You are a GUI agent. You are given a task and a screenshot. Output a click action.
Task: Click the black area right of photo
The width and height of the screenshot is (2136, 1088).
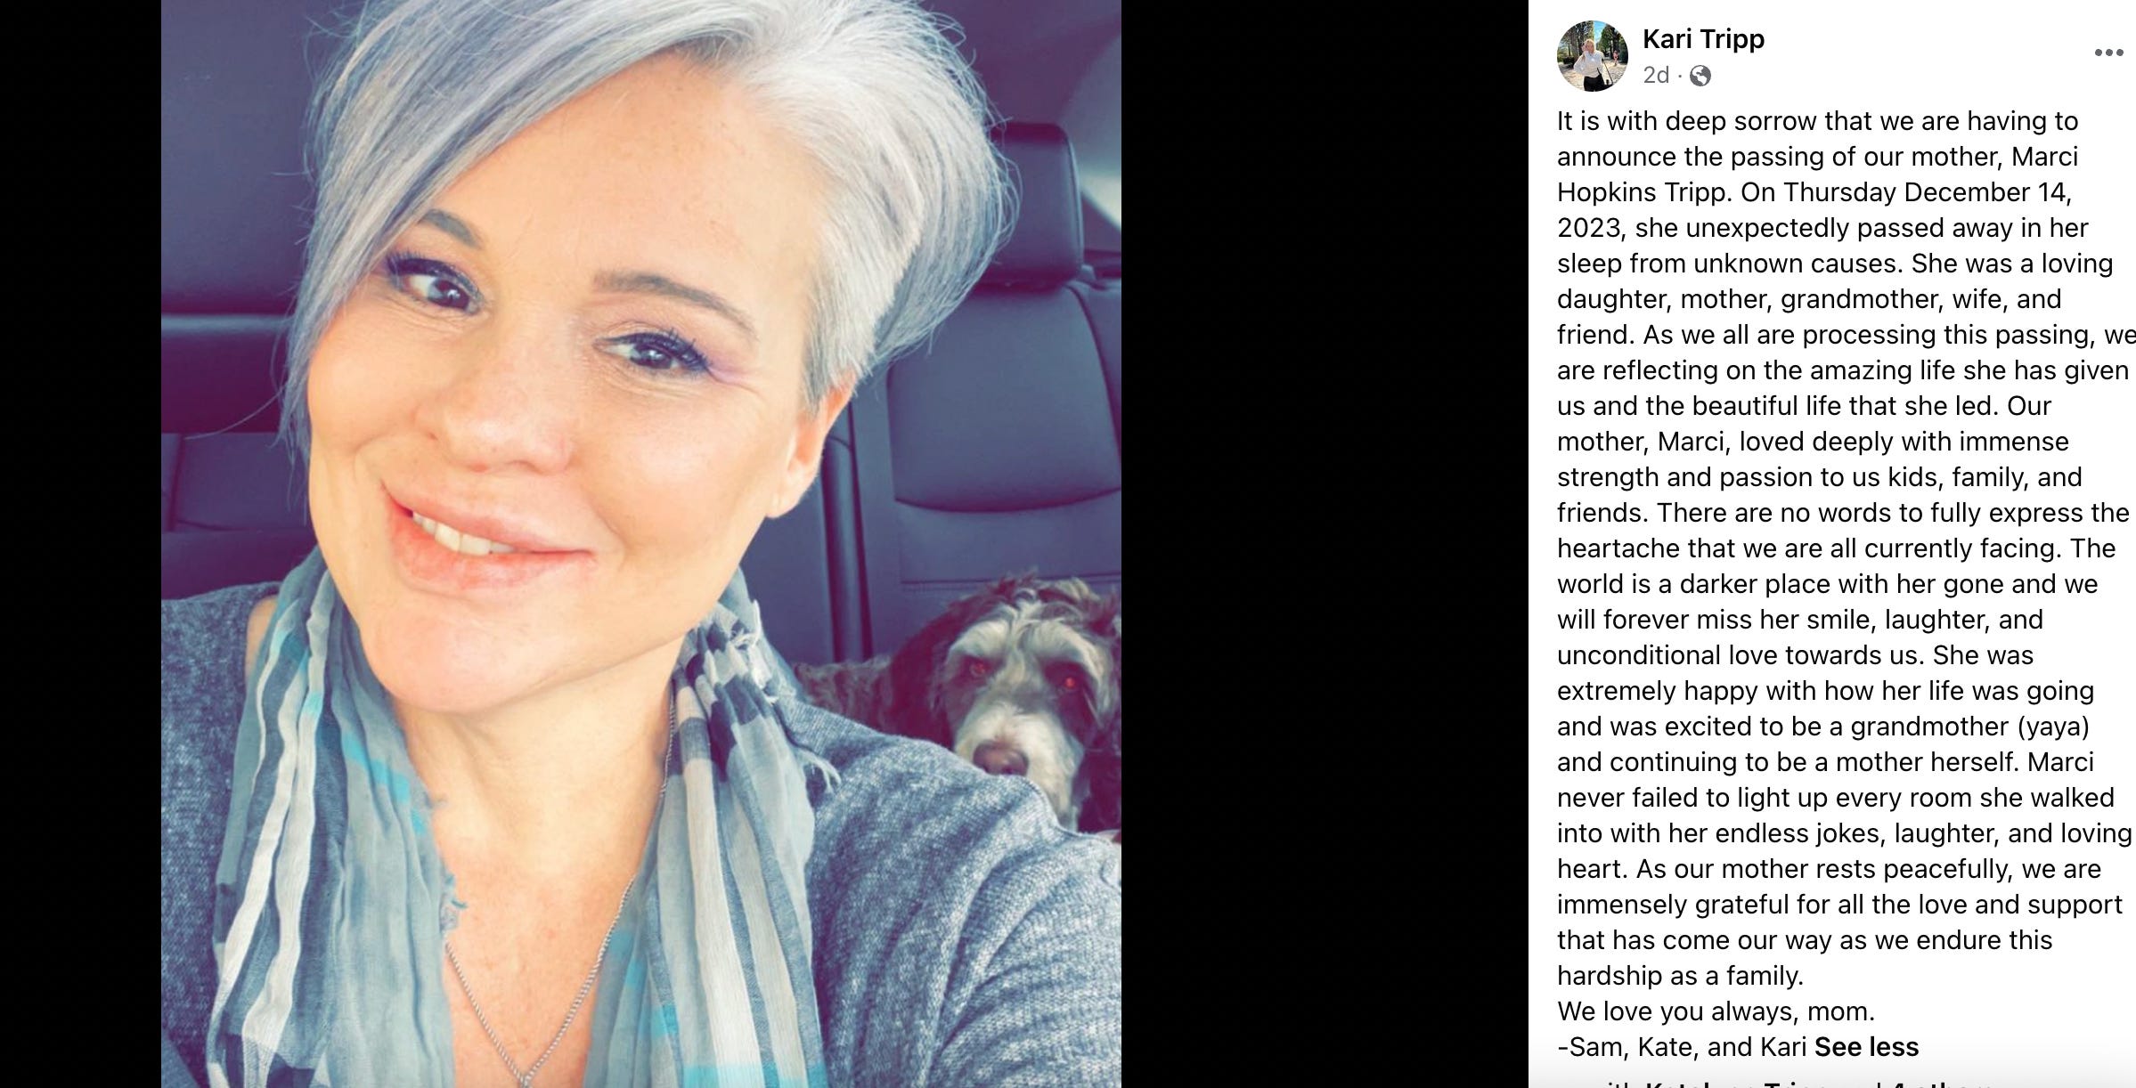click(1325, 544)
